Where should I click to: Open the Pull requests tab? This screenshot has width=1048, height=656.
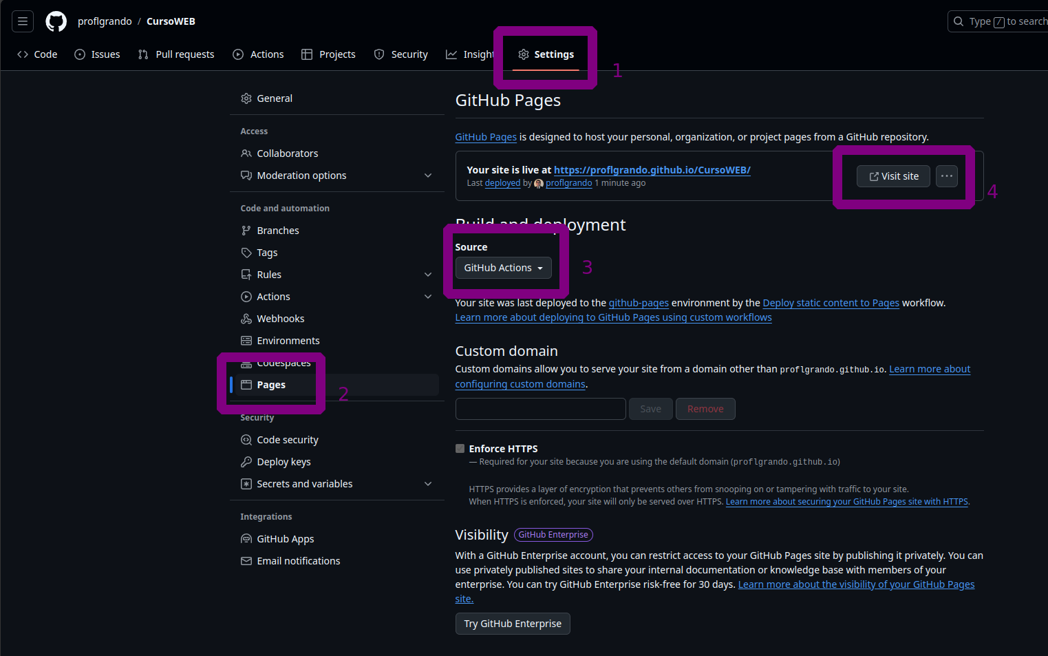176,54
